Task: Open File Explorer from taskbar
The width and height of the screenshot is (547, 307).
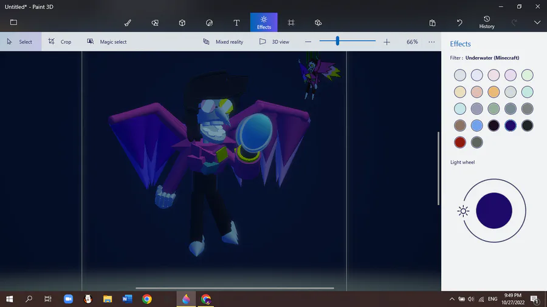Action: pos(108,299)
